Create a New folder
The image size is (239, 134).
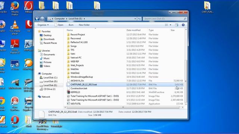click(84, 25)
